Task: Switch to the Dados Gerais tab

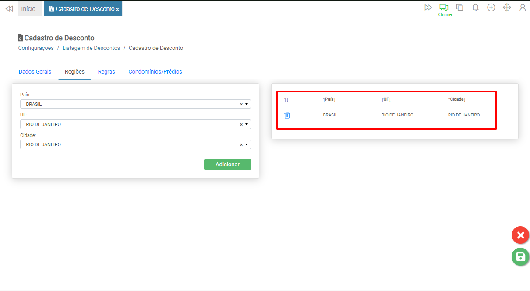Action: click(x=35, y=72)
